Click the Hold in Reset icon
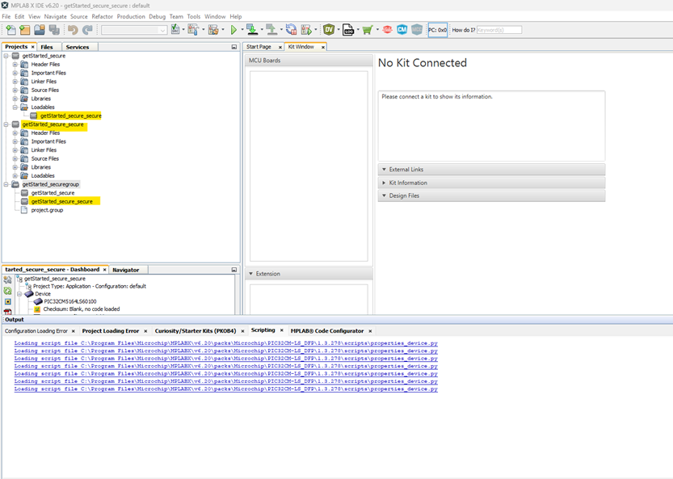The image size is (673, 479). [x=291, y=29]
